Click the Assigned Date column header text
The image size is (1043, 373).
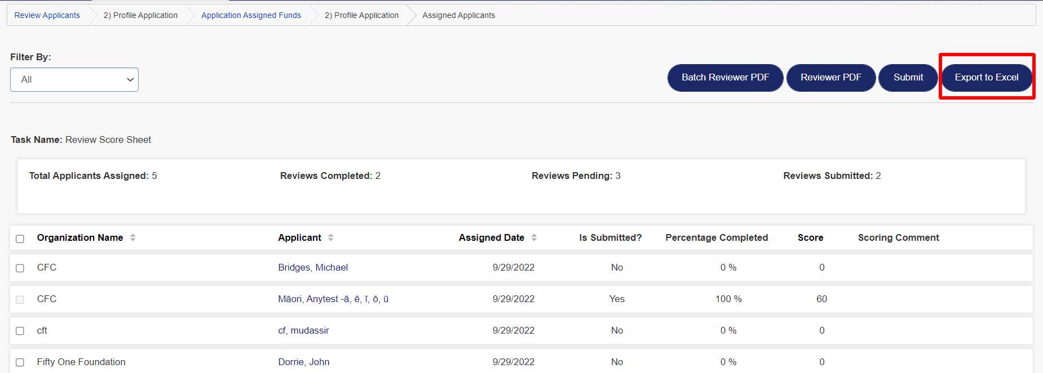[x=492, y=237]
